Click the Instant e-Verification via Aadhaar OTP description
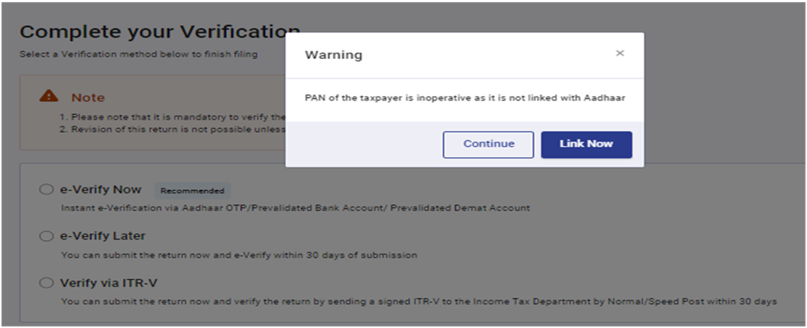Image resolution: width=807 pixels, height=328 pixels. pos(295,208)
